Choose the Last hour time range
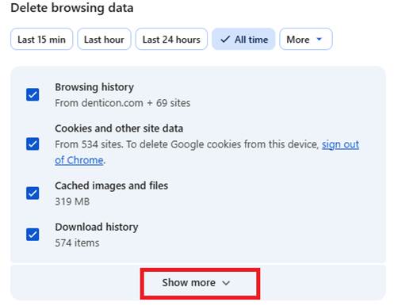Image resolution: width=394 pixels, height=306 pixels. 104,39
